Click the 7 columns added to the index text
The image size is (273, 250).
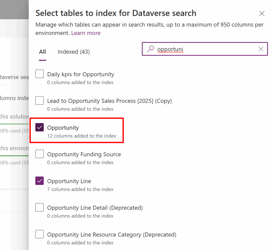click(x=80, y=189)
